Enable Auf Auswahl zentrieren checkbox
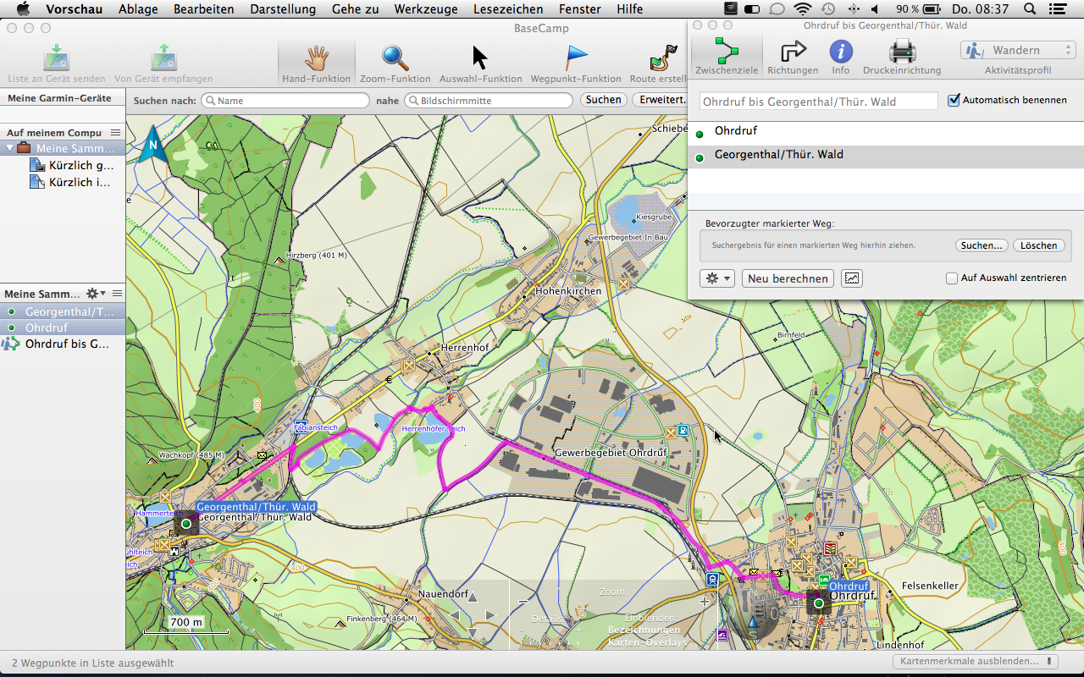Viewport: 1084px width, 677px height. click(952, 278)
